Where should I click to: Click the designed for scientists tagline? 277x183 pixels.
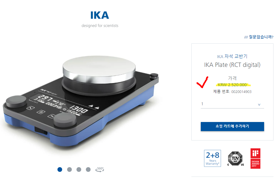100,26
